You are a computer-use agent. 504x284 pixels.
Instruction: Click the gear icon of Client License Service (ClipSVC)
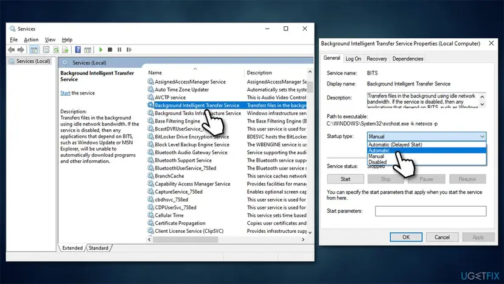pyautogui.click(x=150, y=231)
